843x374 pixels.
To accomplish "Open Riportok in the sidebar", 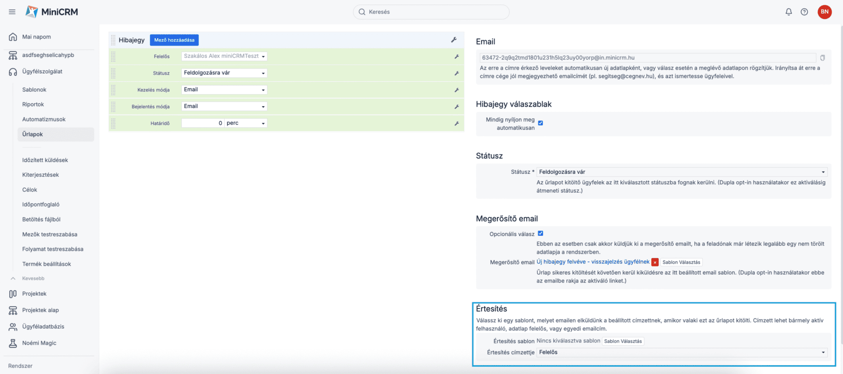I will pos(33,104).
